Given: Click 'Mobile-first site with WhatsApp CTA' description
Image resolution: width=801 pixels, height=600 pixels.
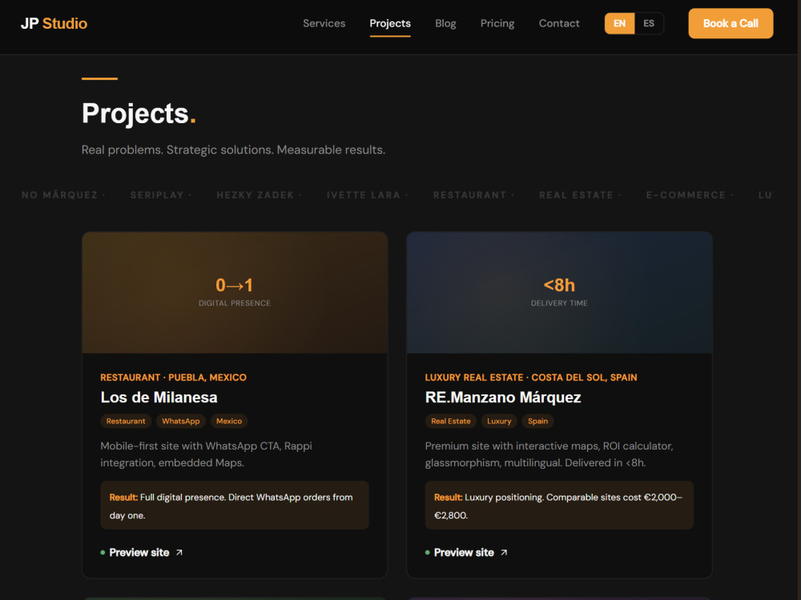Looking at the screenshot, I should (207, 454).
